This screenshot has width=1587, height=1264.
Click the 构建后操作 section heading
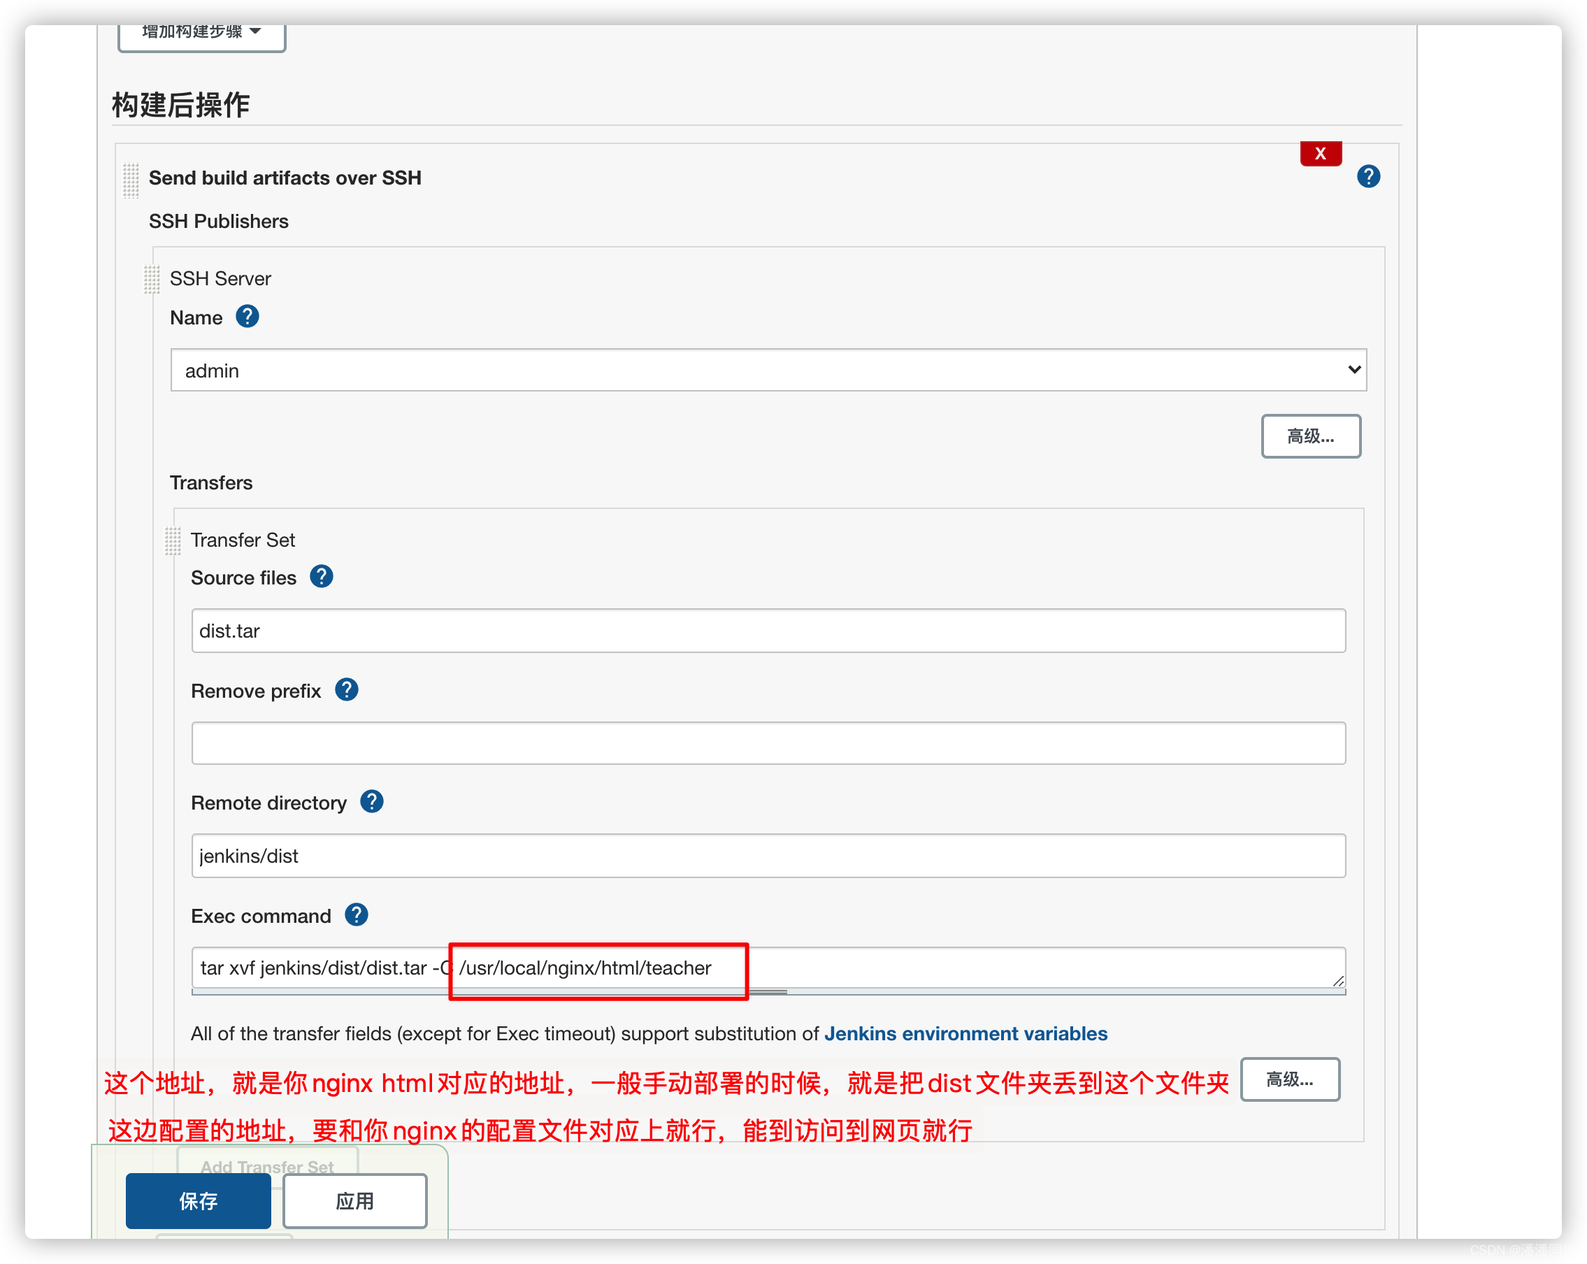point(181,106)
